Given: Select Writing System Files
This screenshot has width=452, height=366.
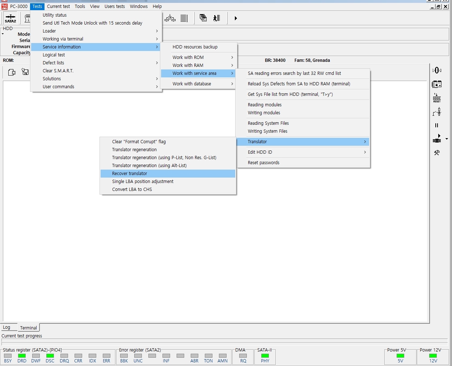Looking at the screenshot, I should coord(303,131).
